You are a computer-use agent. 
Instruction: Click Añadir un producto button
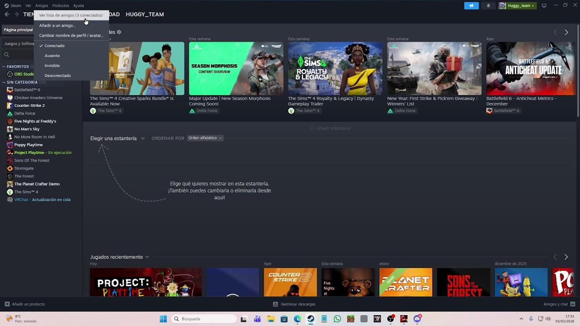(x=24, y=304)
